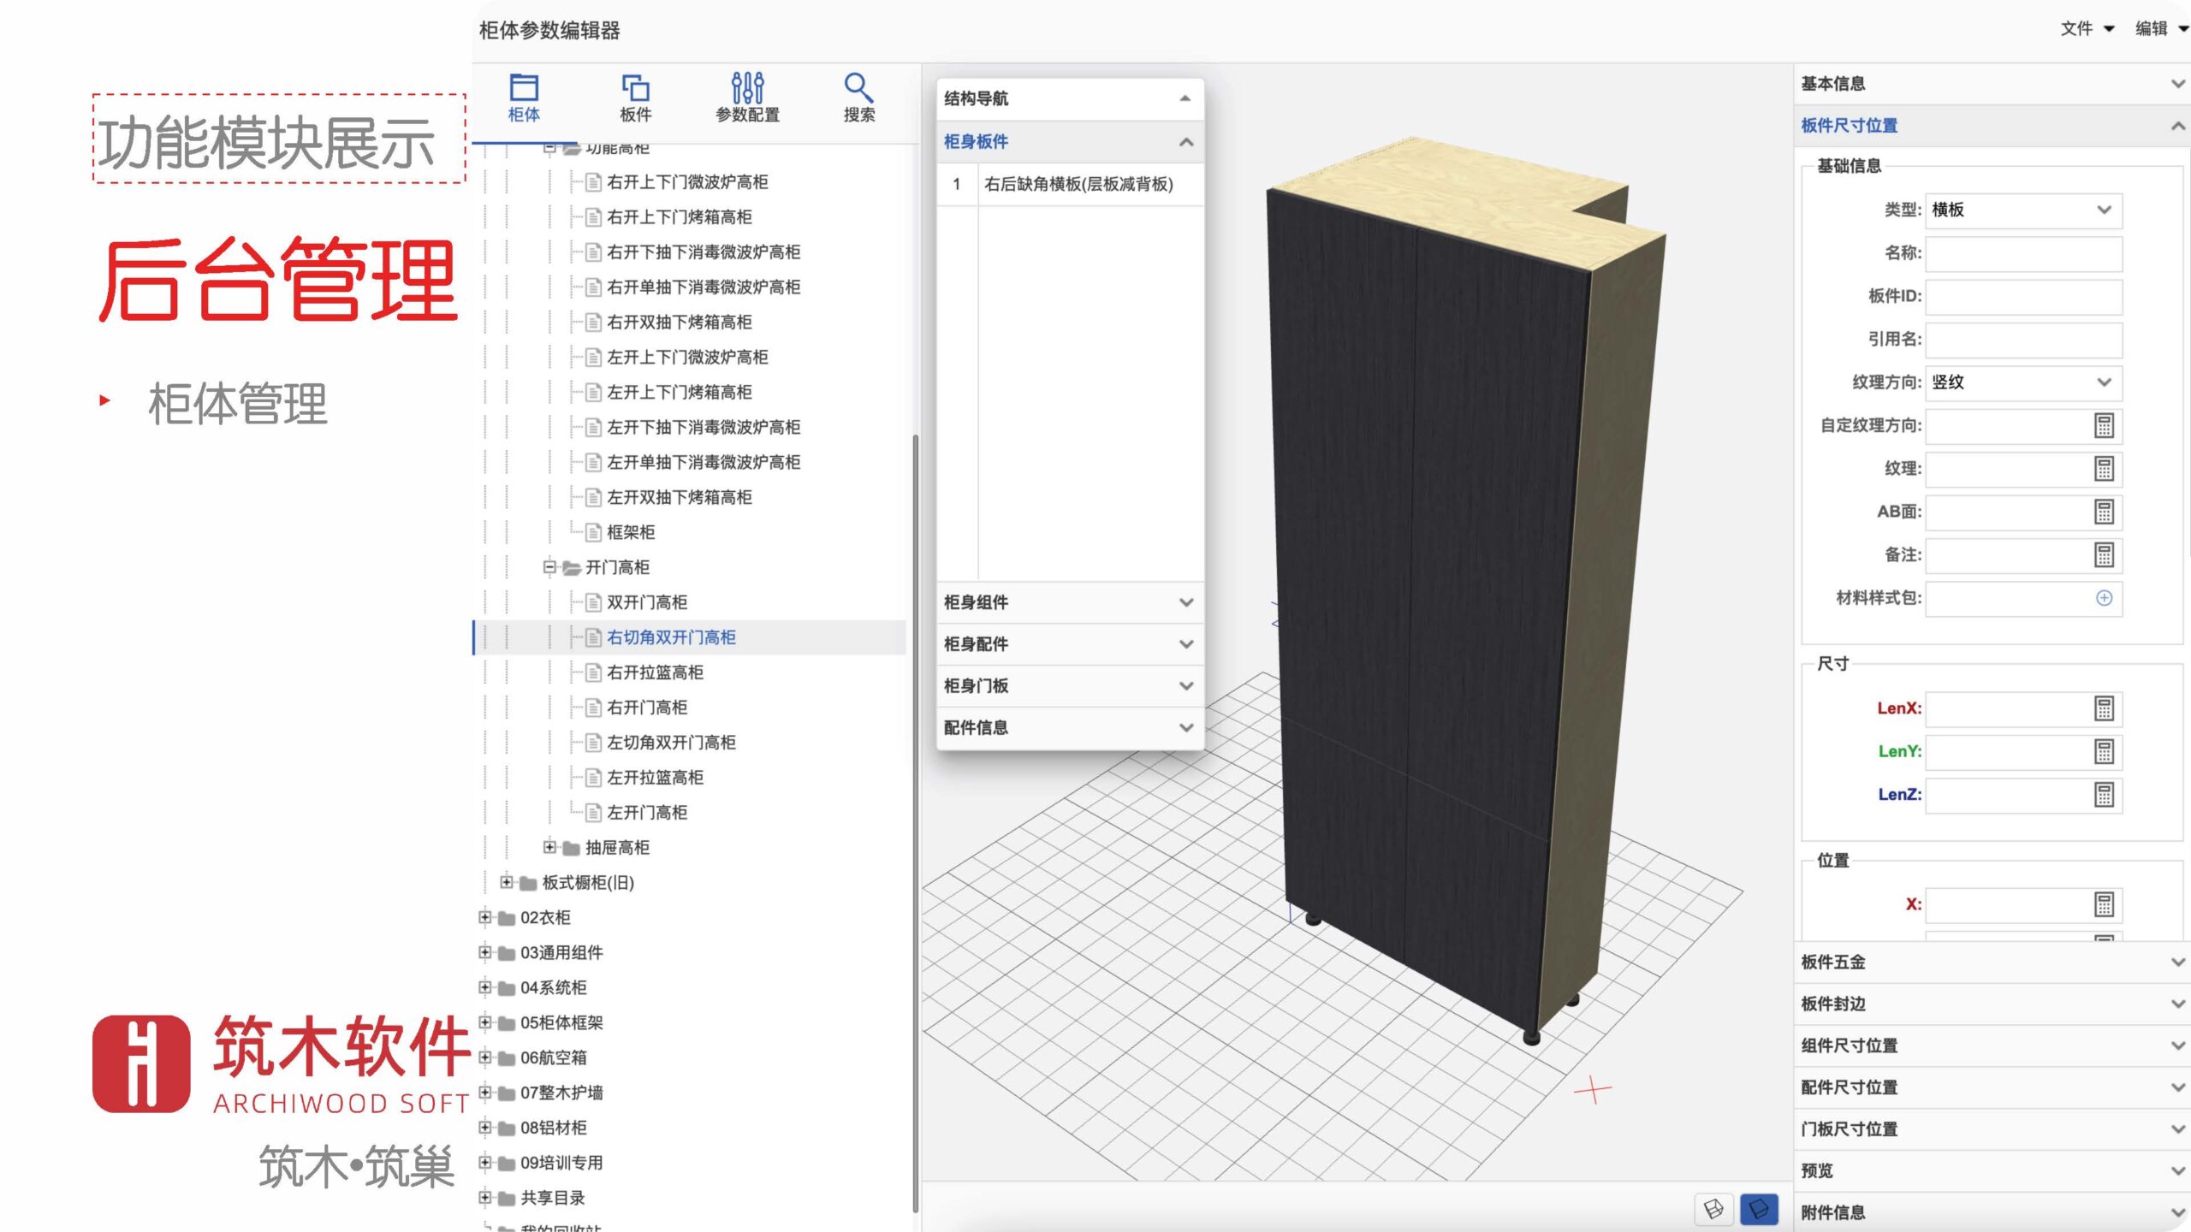Screen dimensions: 2191x1232
Task: Open the 纹理方向 dropdown showing 竖纹
Action: [2022, 382]
